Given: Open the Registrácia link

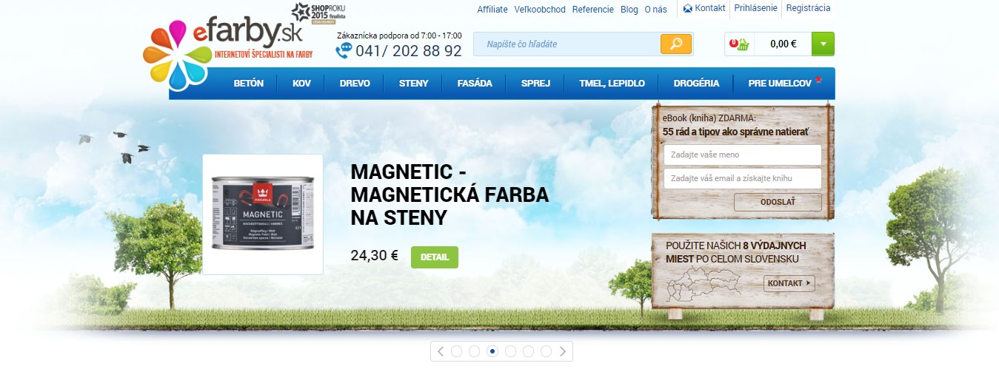Looking at the screenshot, I should coord(808,9).
